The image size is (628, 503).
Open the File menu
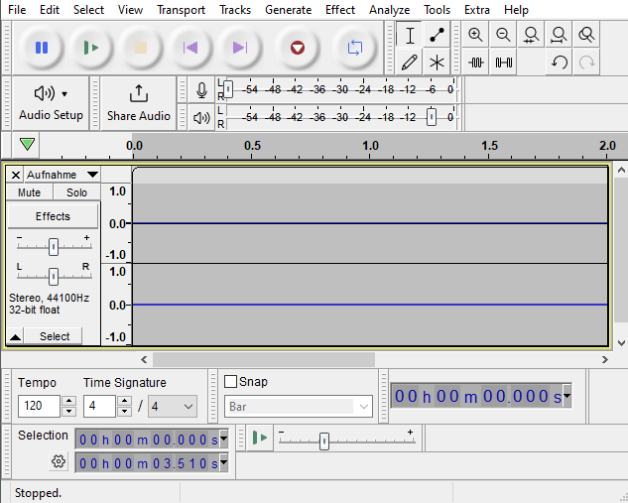pyautogui.click(x=17, y=10)
